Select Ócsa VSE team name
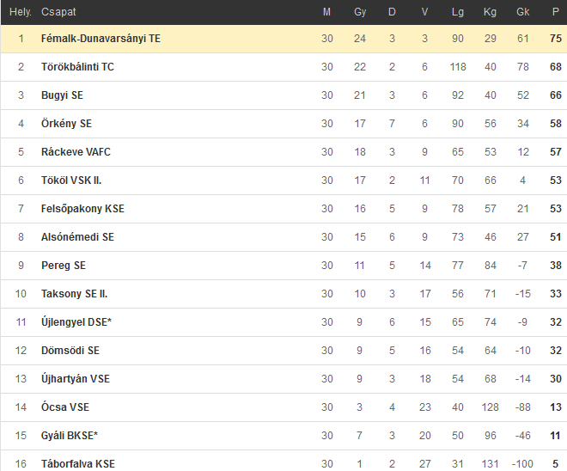This screenshot has width=567, height=471. point(65,407)
